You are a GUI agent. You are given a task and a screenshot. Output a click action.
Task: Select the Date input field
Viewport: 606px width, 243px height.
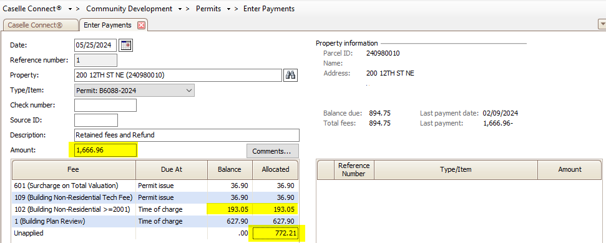(x=95, y=45)
